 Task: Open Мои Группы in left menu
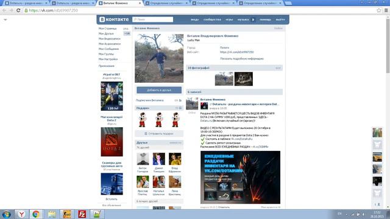pyautogui.click(x=106, y=54)
